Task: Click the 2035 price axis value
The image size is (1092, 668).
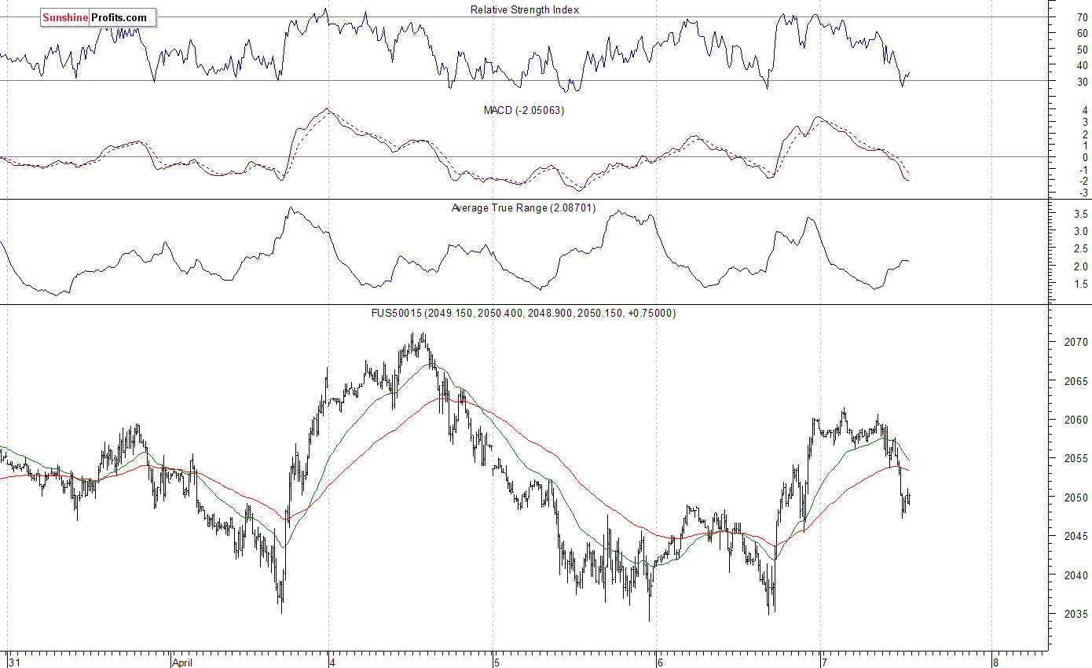Action: pos(1076,614)
